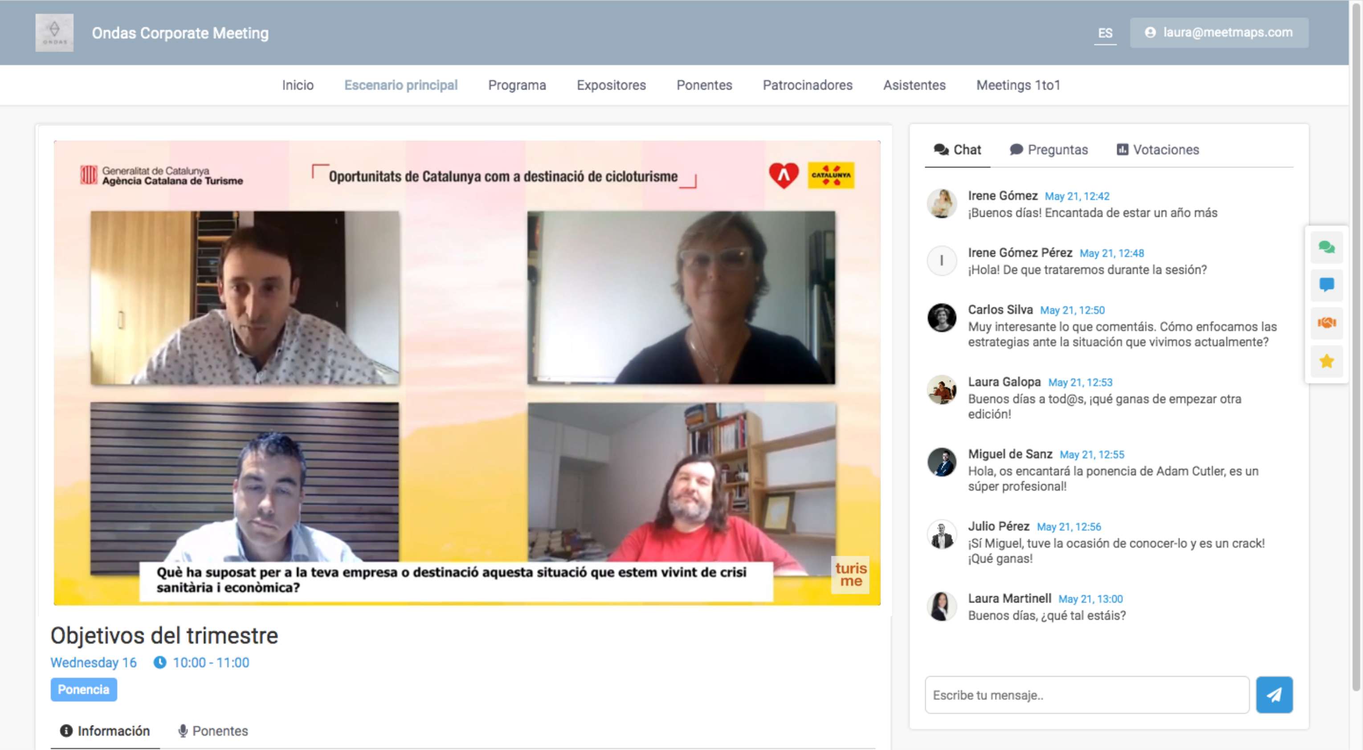Open Escenario principal page

(x=401, y=85)
